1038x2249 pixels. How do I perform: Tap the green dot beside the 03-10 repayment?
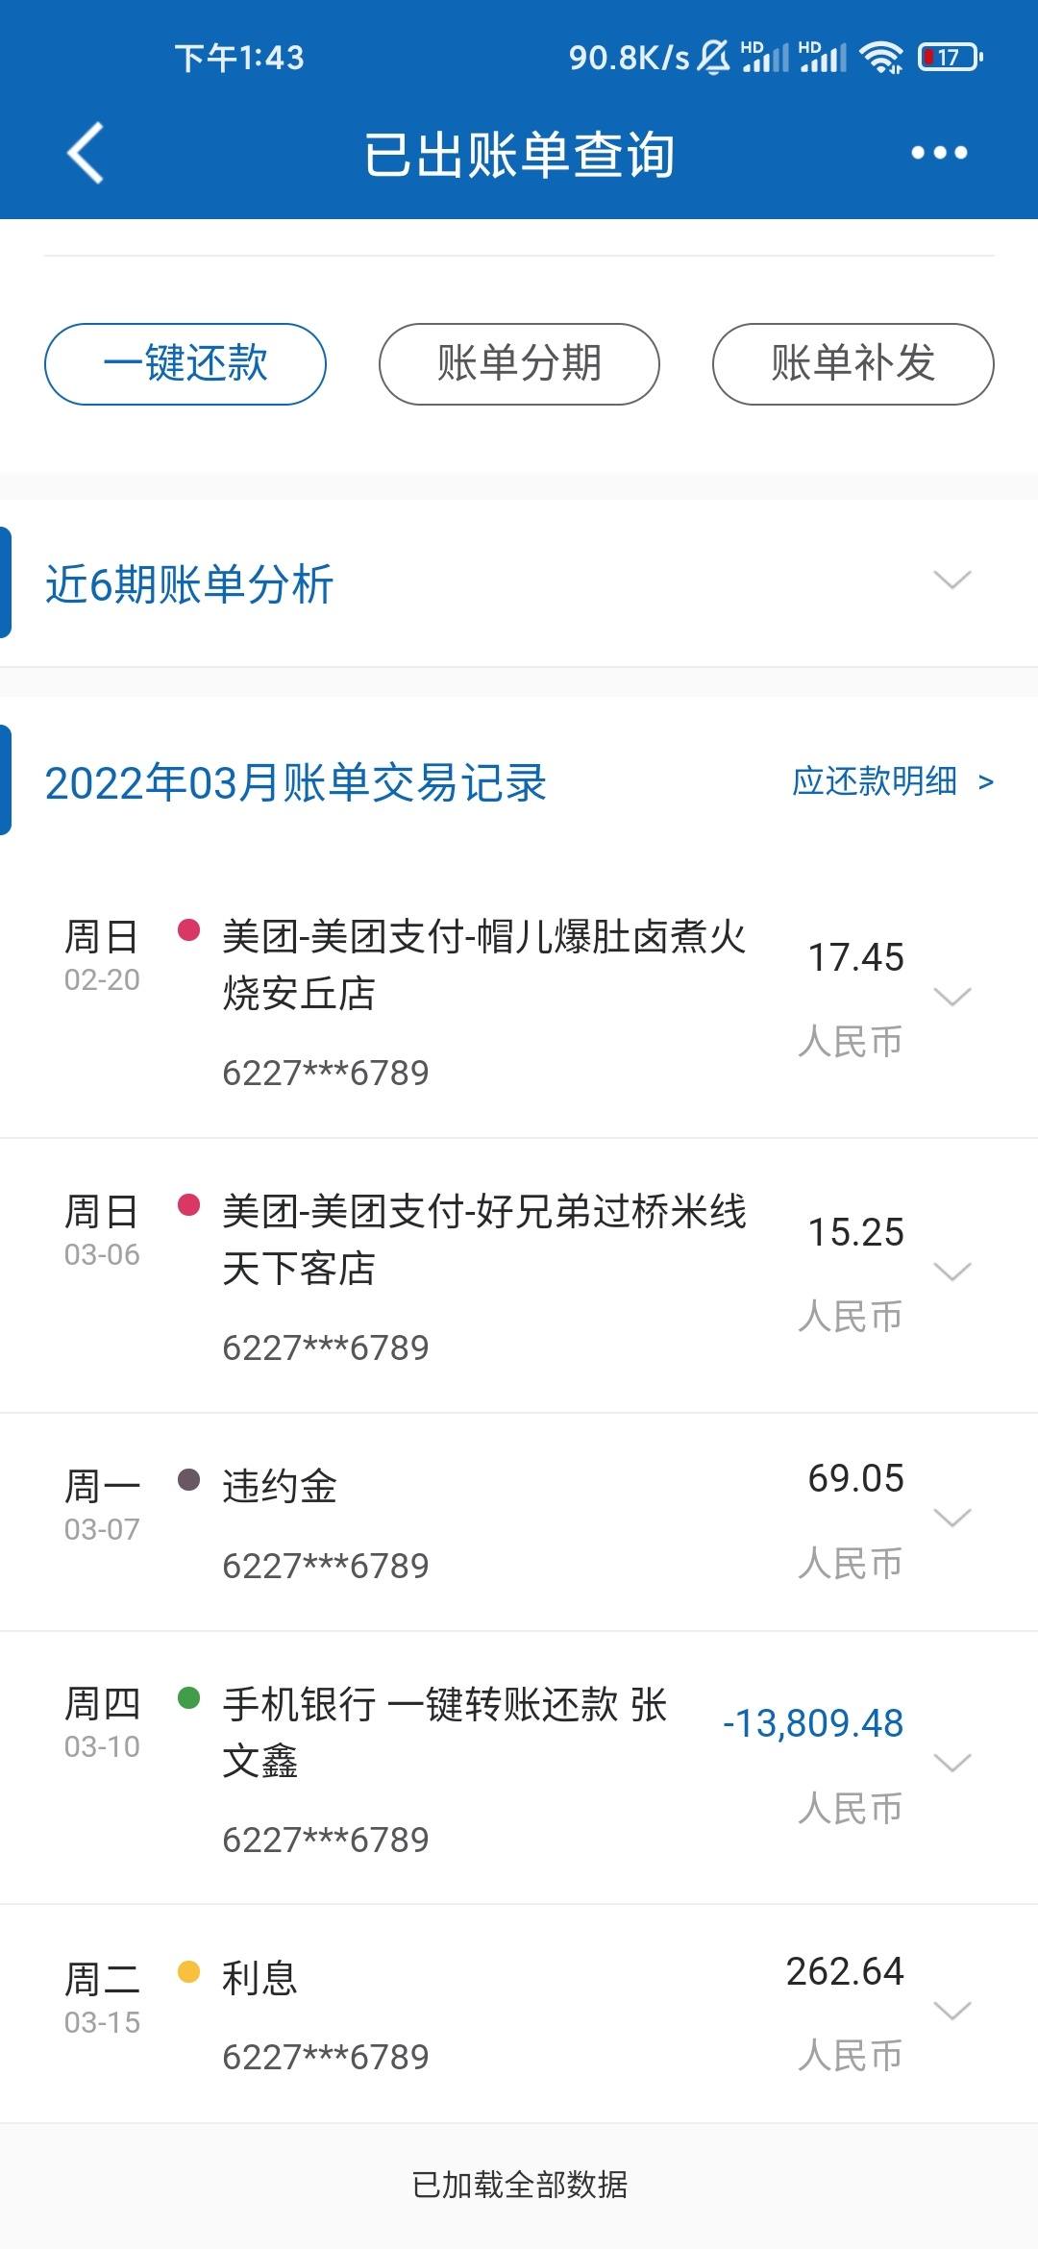[x=188, y=1697]
